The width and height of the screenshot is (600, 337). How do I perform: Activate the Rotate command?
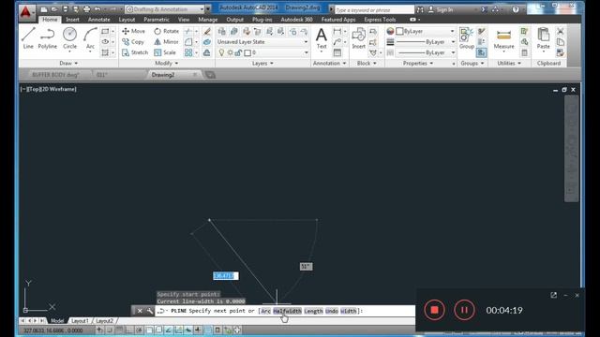(x=167, y=31)
